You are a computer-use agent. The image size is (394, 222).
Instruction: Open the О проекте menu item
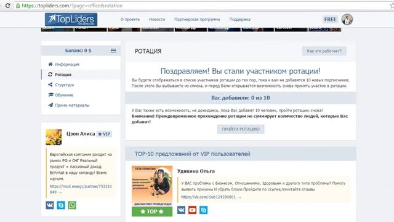coord(130,19)
